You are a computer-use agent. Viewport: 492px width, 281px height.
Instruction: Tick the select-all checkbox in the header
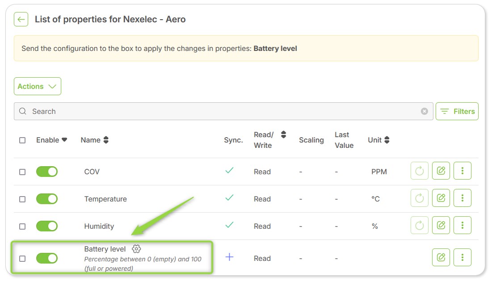click(x=22, y=140)
